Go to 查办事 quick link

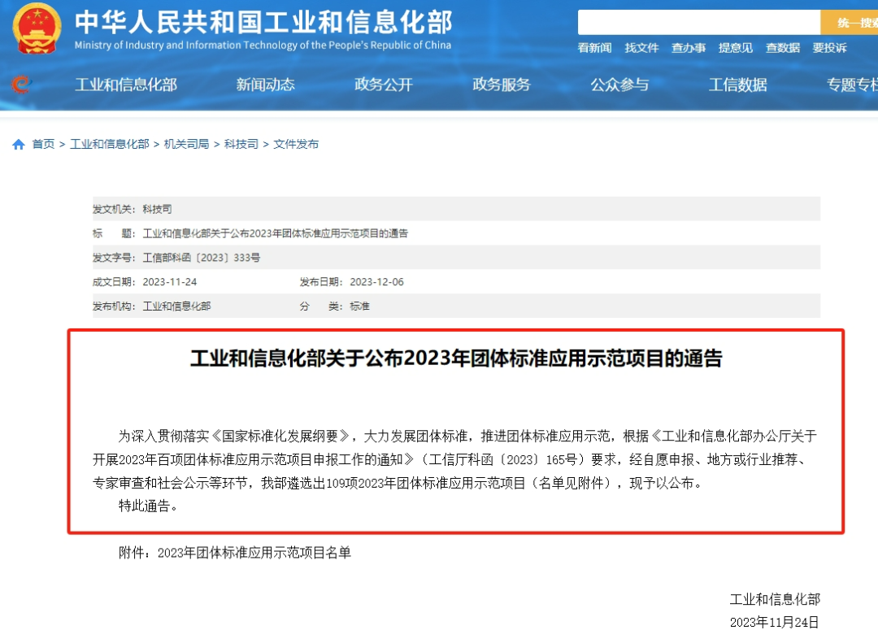point(689,48)
